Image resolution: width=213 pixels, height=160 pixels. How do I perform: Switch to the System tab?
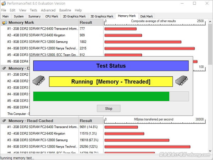tap(19, 16)
